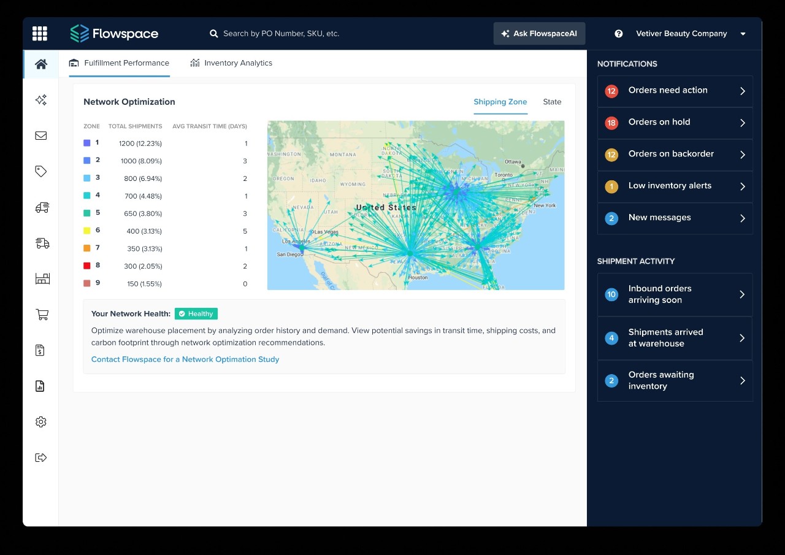The height and width of the screenshot is (555, 785).
Task: Click the sparkles AI icon in sidebar
Action: [40, 99]
